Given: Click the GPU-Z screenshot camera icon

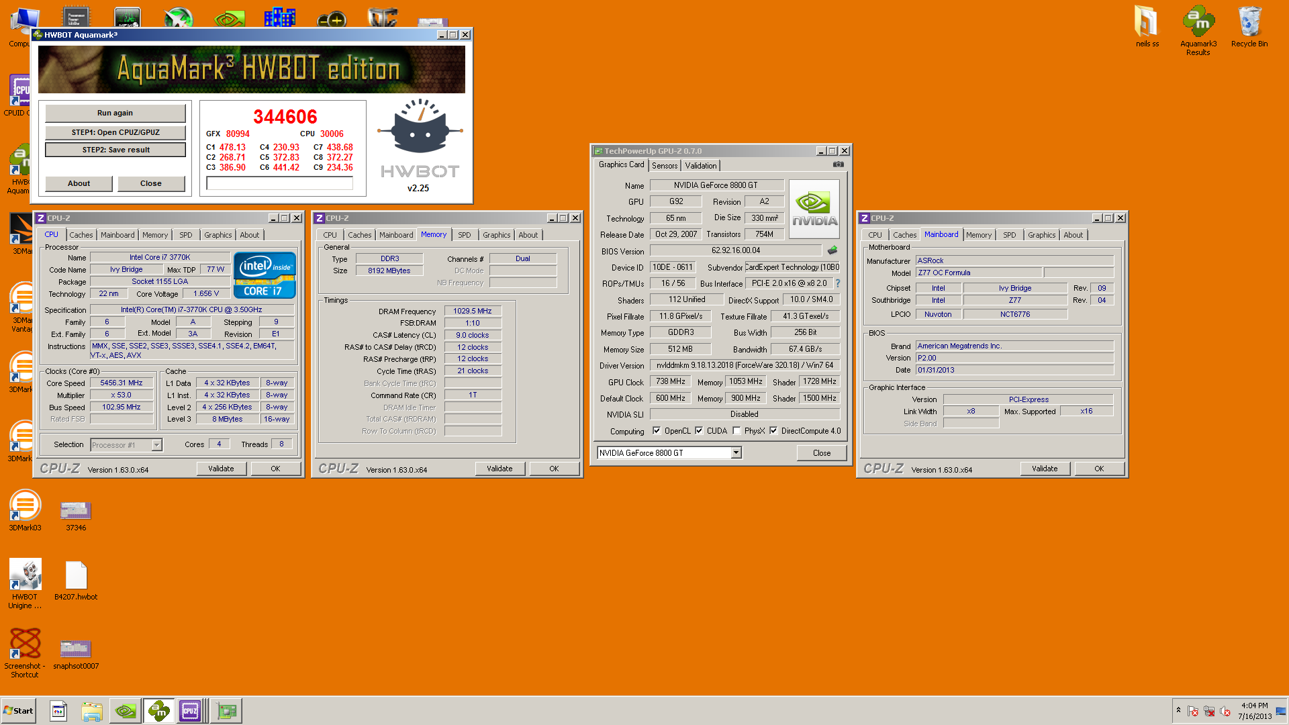Looking at the screenshot, I should [x=838, y=164].
